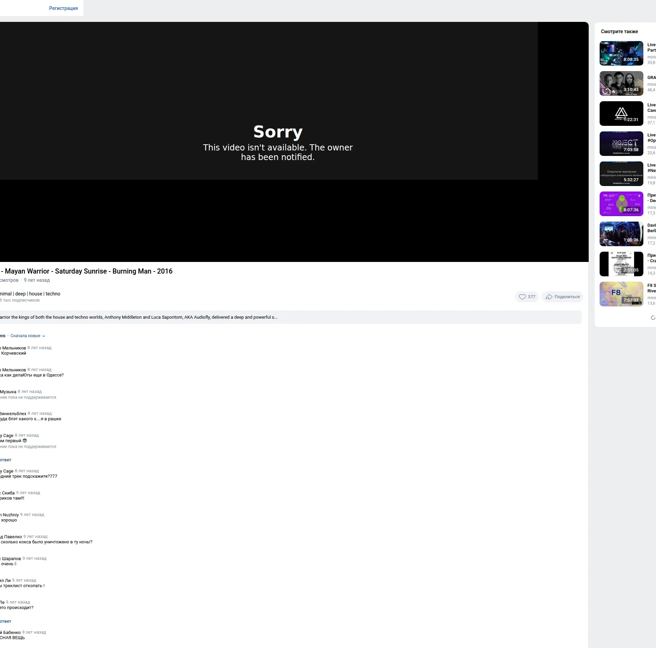
Task: Click the loading spinner under recommended videos
Action: coord(653,318)
